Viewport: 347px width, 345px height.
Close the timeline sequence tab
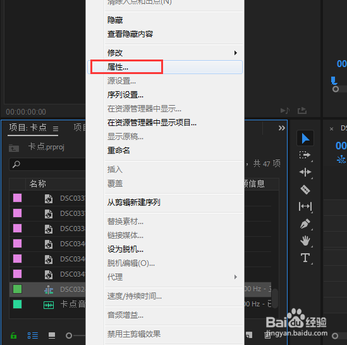pyautogui.click(x=331, y=129)
